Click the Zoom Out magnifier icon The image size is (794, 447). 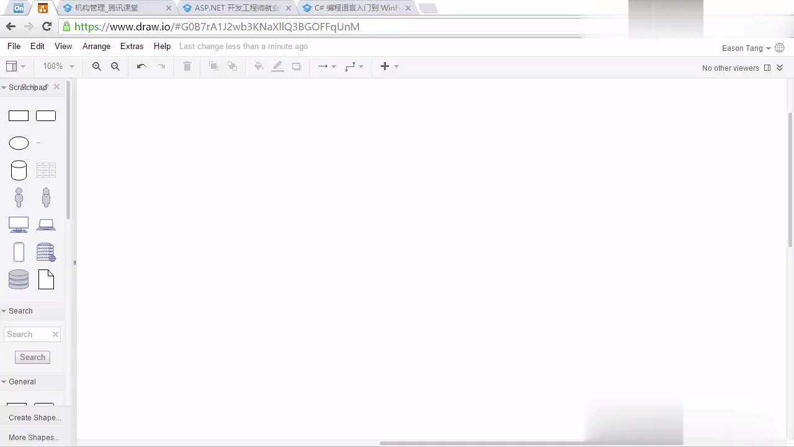tap(115, 66)
